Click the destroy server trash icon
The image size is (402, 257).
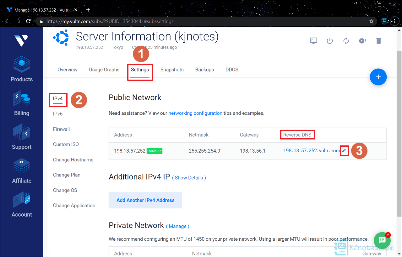(379, 41)
